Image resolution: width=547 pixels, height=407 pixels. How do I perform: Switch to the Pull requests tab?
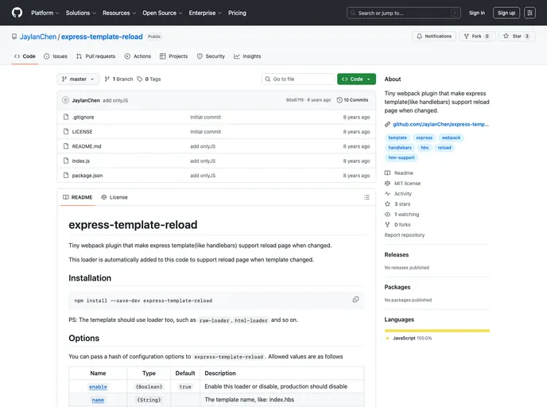[95, 56]
